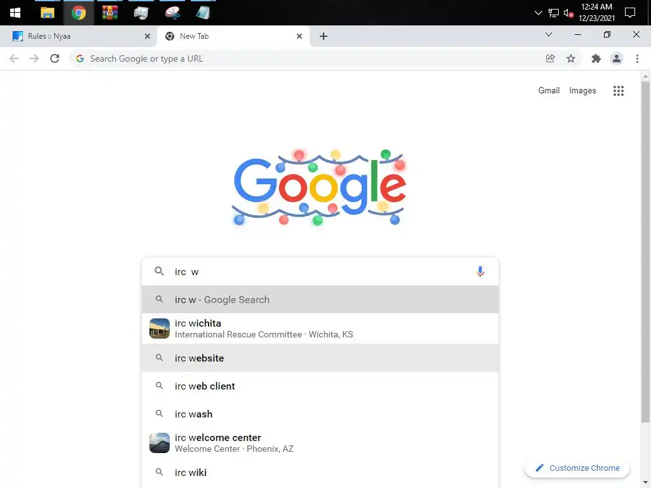Choose the 'irc website' suggestion
Viewport: 651px width, 488px height.
[320, 358]
